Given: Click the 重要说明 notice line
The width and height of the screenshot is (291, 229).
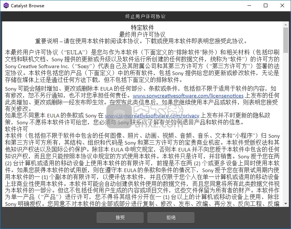Looking at the screenshot, I should (142, 41).
